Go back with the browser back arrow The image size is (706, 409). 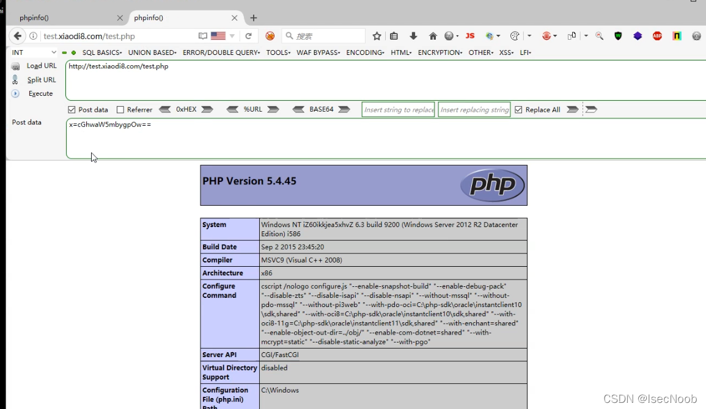pyautogui.click(x=17, y=36)
